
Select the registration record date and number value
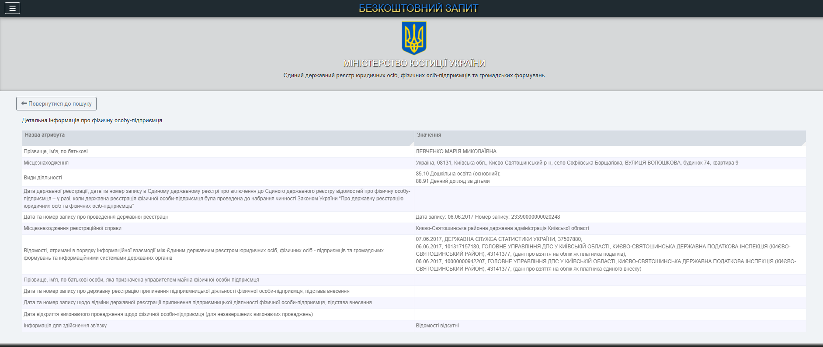487,217
